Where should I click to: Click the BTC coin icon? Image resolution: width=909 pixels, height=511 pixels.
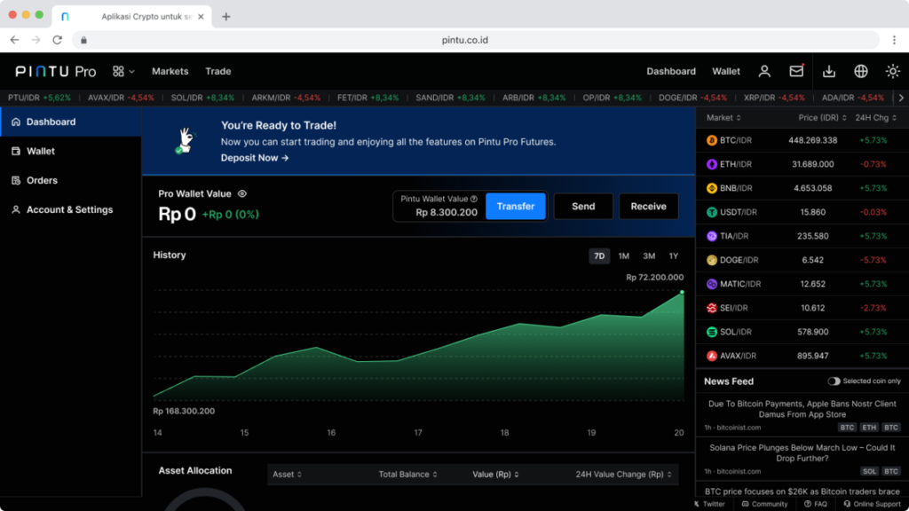711,140
